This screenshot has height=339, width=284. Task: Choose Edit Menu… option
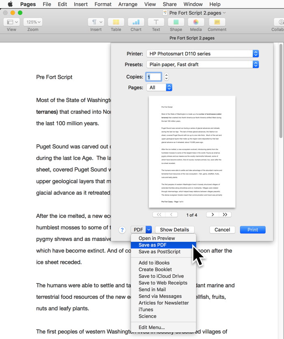(x=164, y=327)
